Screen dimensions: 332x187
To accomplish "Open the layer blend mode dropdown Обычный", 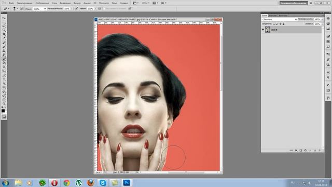I will [279, 19].
